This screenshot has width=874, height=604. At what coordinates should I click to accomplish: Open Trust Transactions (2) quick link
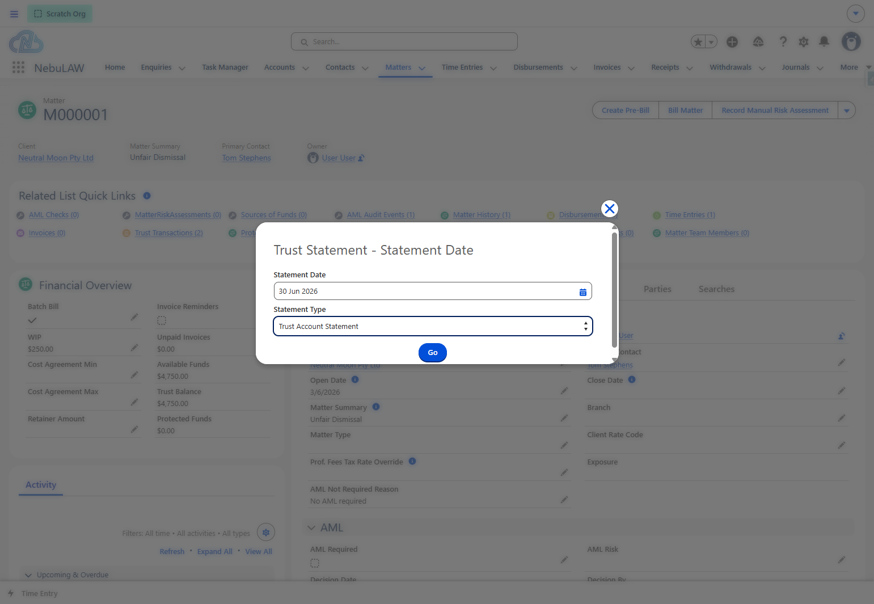[x=169, y=233]
